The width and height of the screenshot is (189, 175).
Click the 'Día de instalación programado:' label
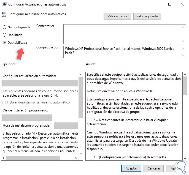point(25,110)
